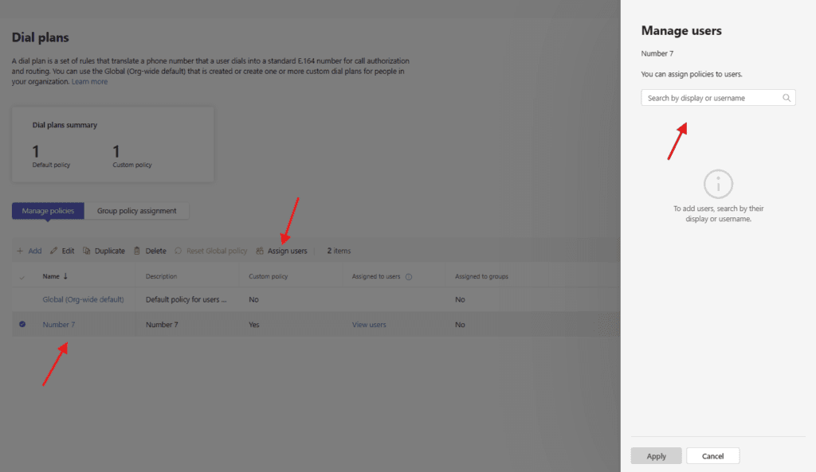Open the Number 7 policy link
Image resolution: width=816 pixels, height=472 pixels.
click(59, 325)
